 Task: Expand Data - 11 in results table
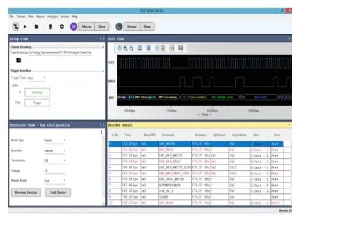click(252, 191)
